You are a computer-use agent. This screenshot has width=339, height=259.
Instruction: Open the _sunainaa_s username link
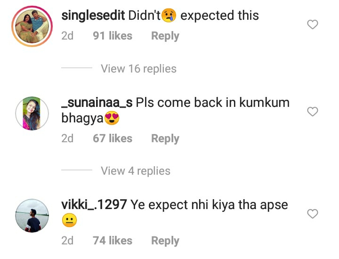click(97, 103)
